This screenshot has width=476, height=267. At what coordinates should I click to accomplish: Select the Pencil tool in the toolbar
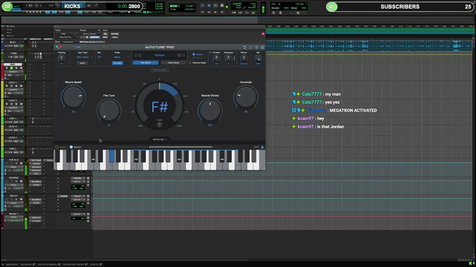coord(96,5)
